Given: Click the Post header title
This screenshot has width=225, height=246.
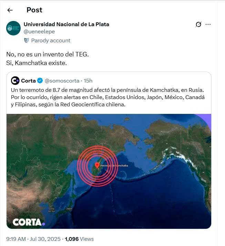Looking at the screenshot, I should coord(34,10).
